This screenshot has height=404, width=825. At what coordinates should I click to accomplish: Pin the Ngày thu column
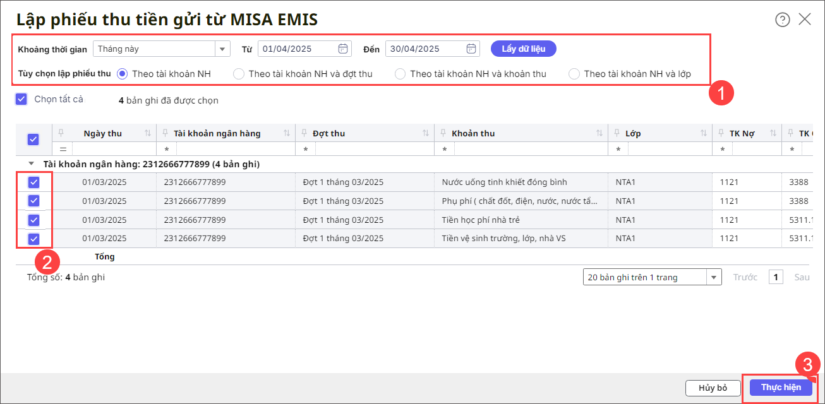click(x=61, y=133)
